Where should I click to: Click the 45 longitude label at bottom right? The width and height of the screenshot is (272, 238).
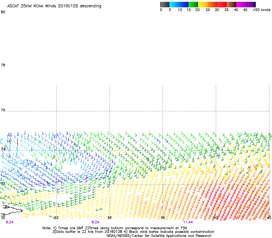(269, 218)
